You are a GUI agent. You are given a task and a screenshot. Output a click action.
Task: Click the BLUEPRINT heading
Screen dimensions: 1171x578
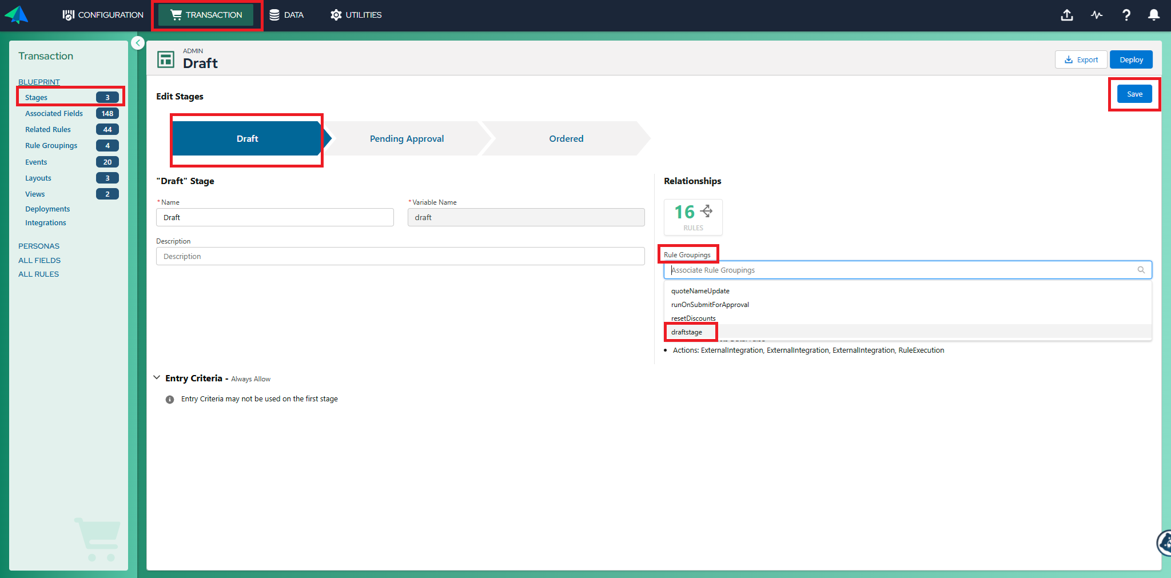pos(39,82)
